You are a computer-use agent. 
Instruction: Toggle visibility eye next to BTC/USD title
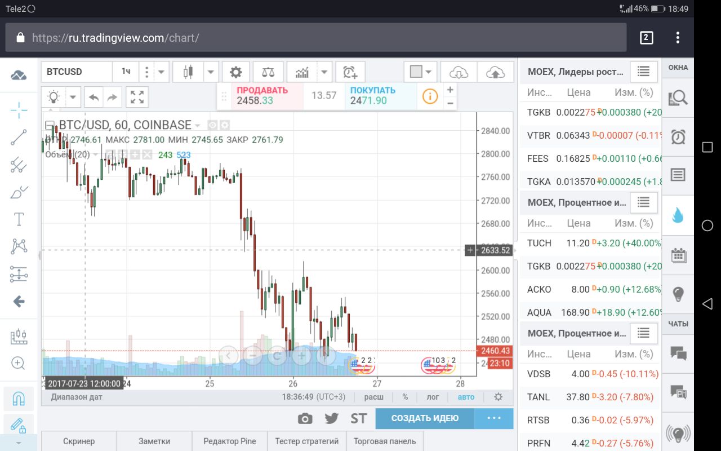click(x=212, y=125)
